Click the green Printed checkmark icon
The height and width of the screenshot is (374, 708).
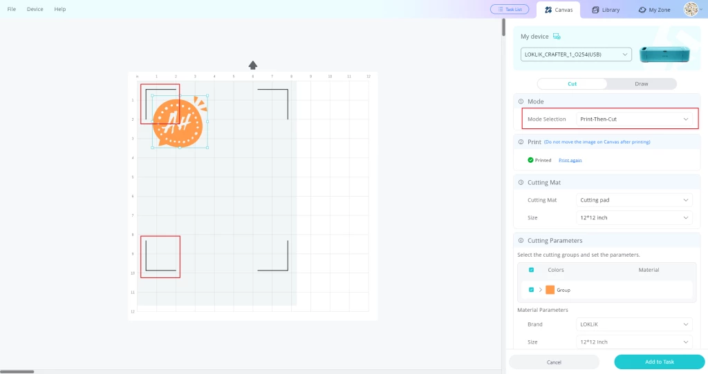click(530, 160)
